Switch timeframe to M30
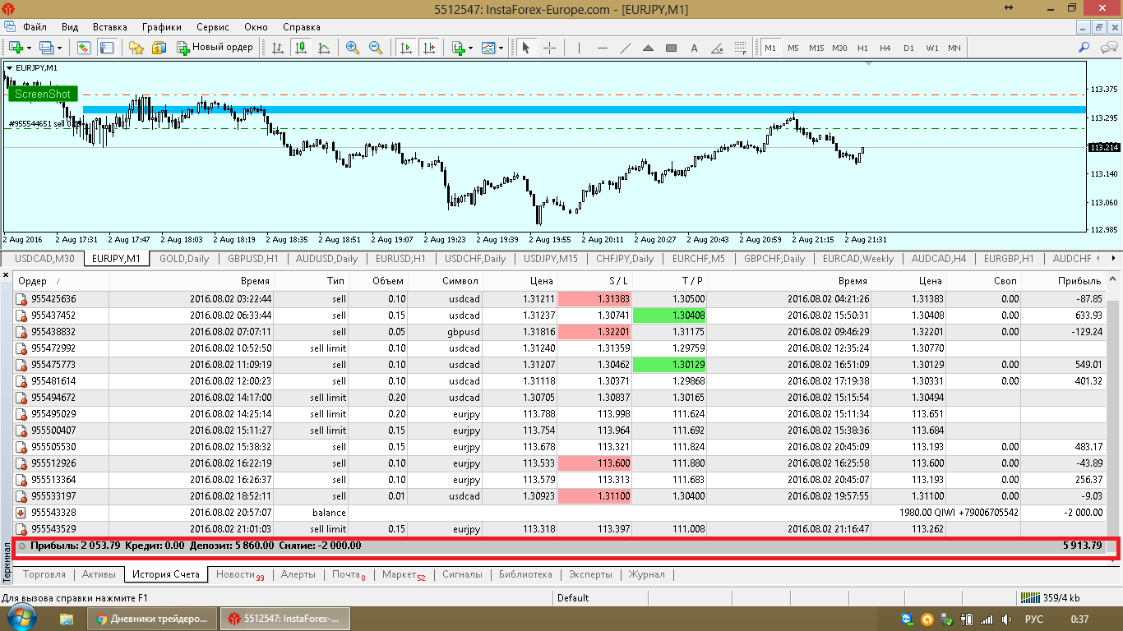The height and width of the screenshot is (631, 1123). click(x=839, y=48)
